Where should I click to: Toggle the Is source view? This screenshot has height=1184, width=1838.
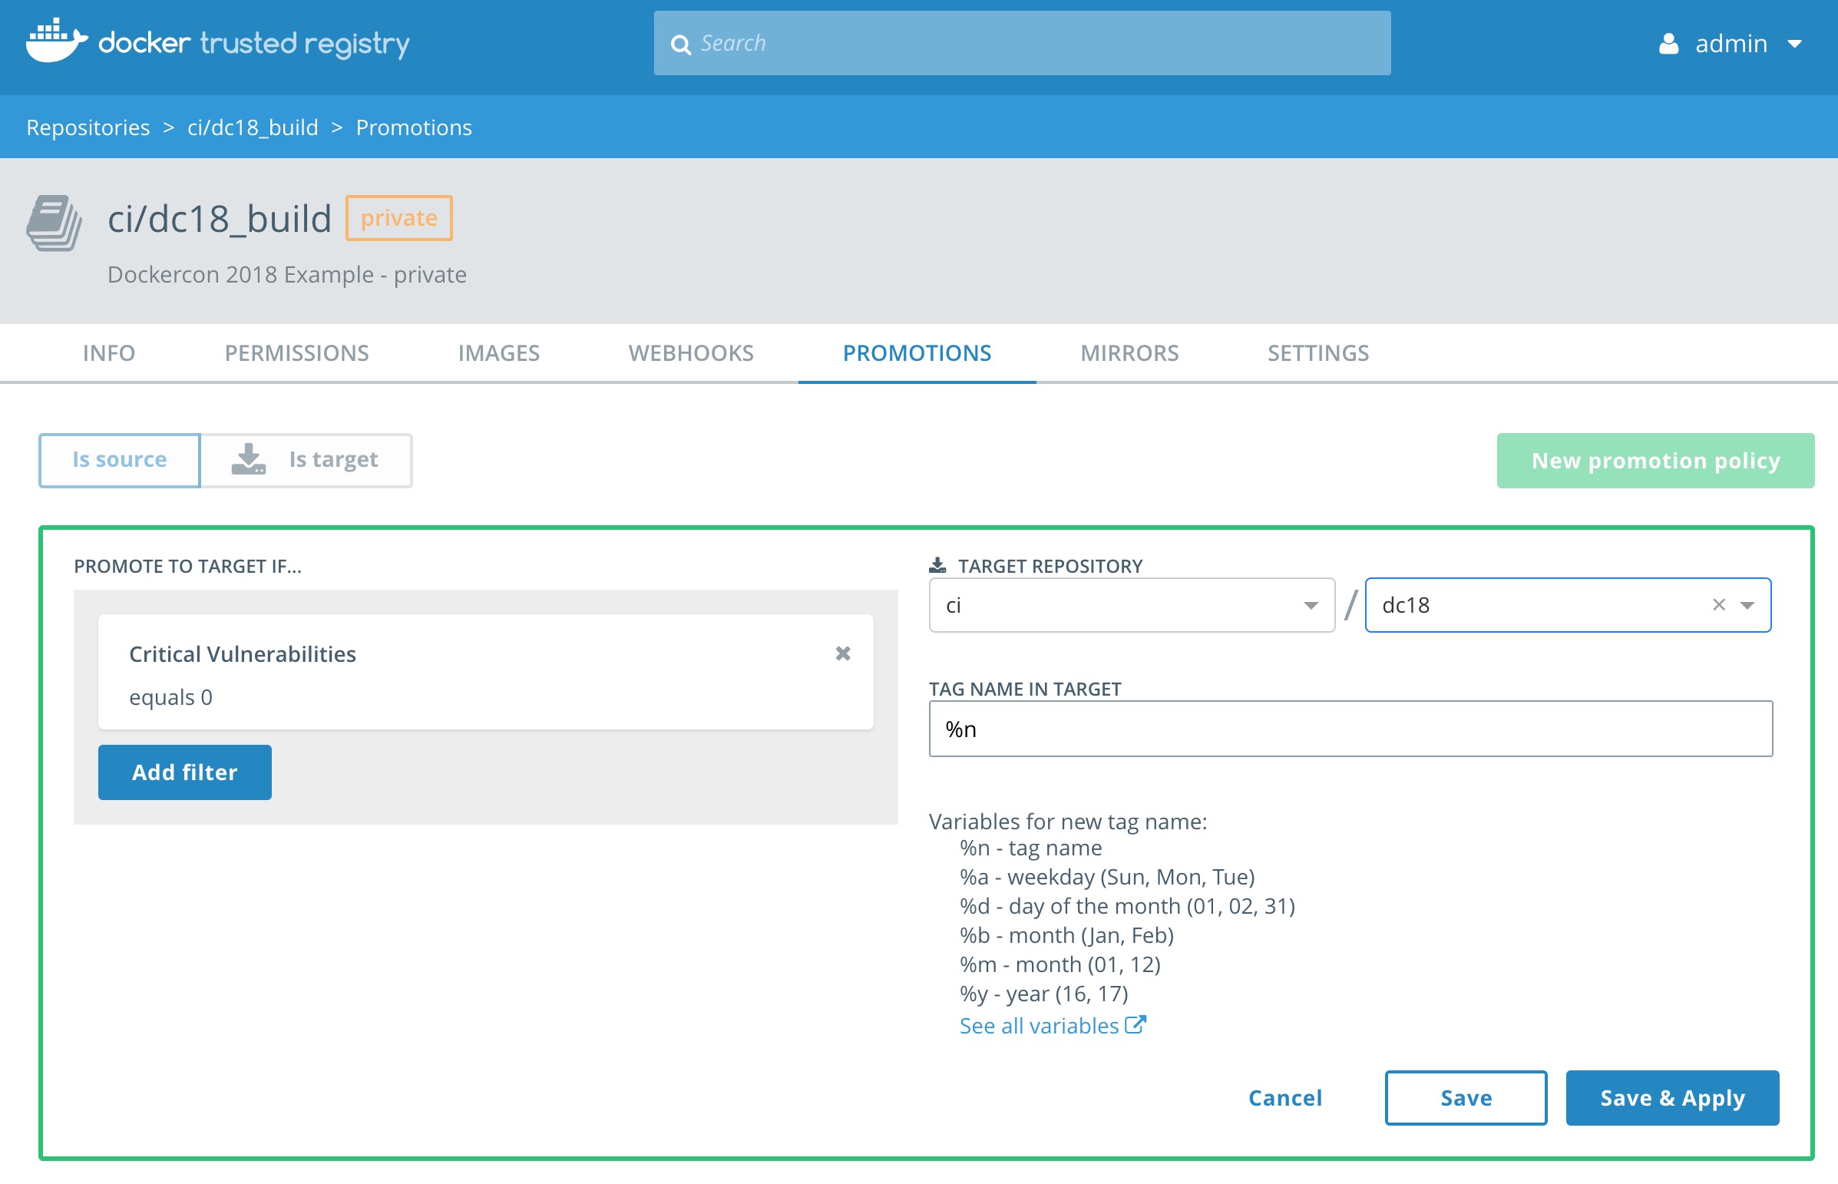(x=119, y=460)
